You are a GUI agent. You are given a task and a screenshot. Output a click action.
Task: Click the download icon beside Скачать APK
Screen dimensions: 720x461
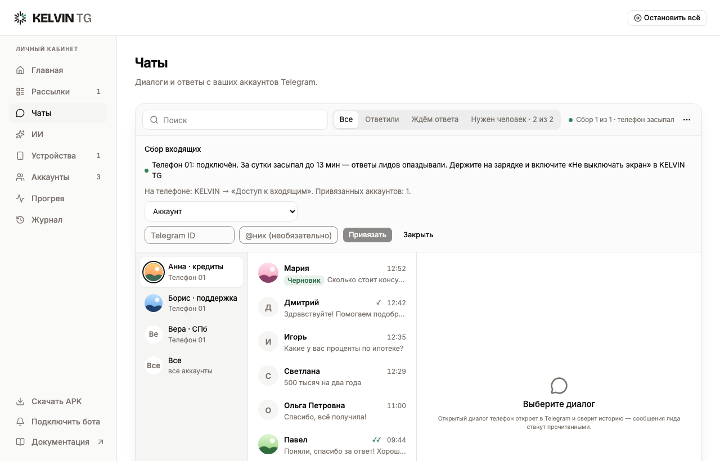tap(20, 401)
